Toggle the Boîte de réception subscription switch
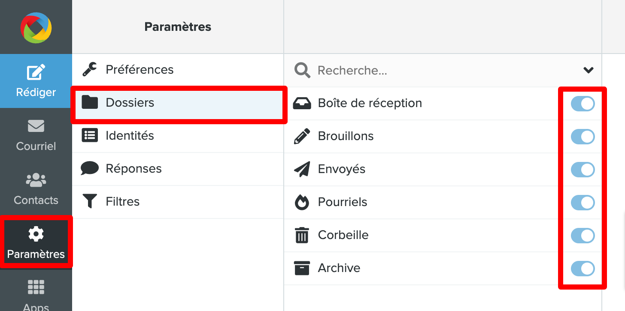 [x=583, y=104]
